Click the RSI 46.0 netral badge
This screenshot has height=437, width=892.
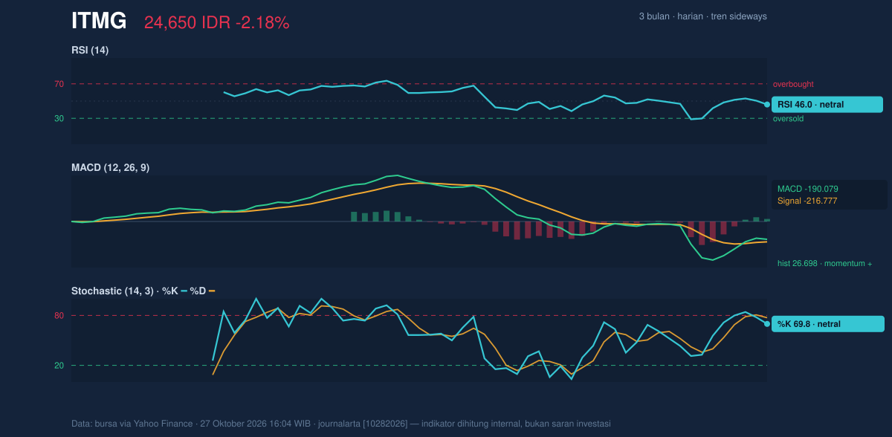coord(827,105)
